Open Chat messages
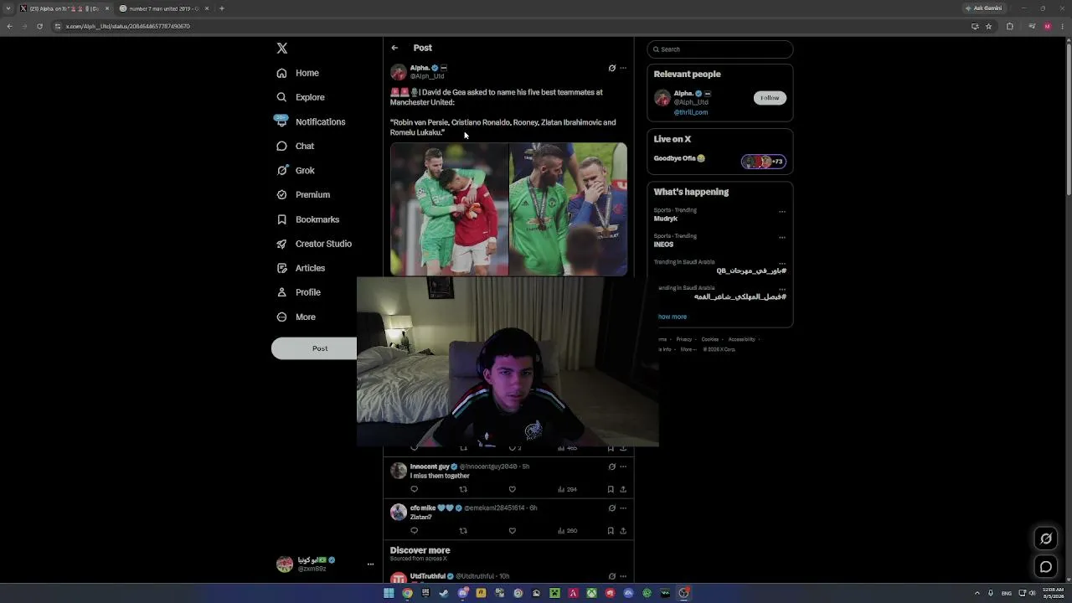The image size is (1072, 603). pyautogui.click(x=296, y=146)
